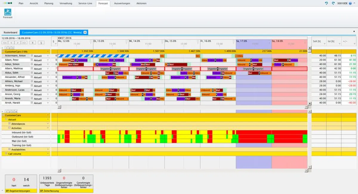Switch to the Rosterboard tab
The image size is (358, 194).
coord(10,32)
